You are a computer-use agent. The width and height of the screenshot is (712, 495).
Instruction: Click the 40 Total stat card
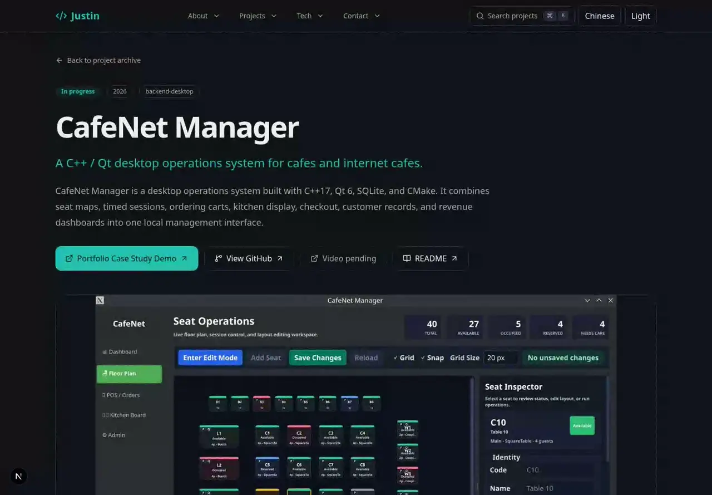[x=423, y=327]
